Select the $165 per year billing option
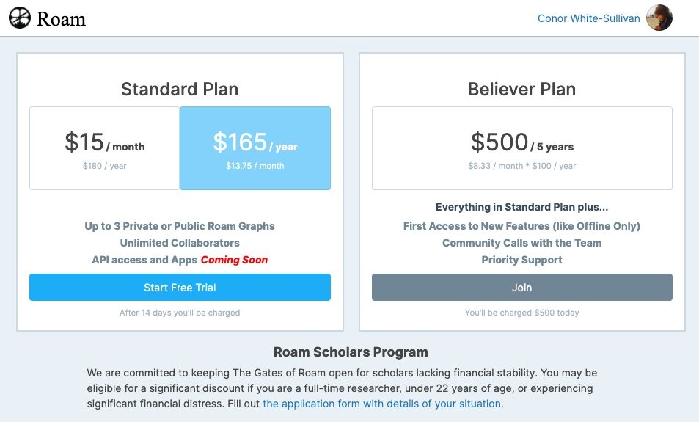 click(255, 148)
